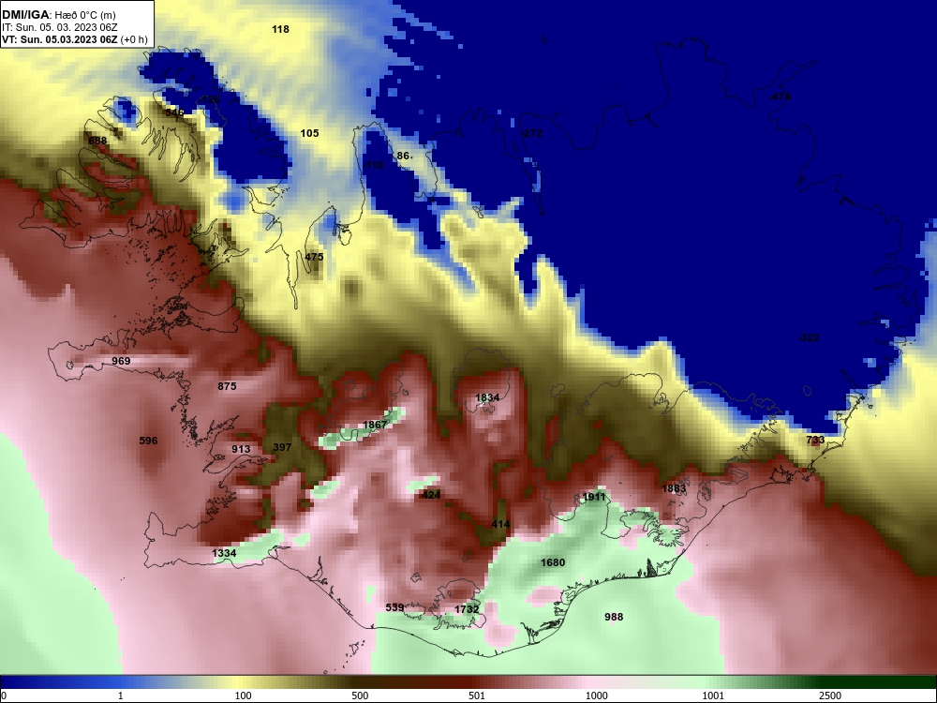Click the legend label 500
The width and height of the screenshot is (937, 703).
(x=360, y=696)
